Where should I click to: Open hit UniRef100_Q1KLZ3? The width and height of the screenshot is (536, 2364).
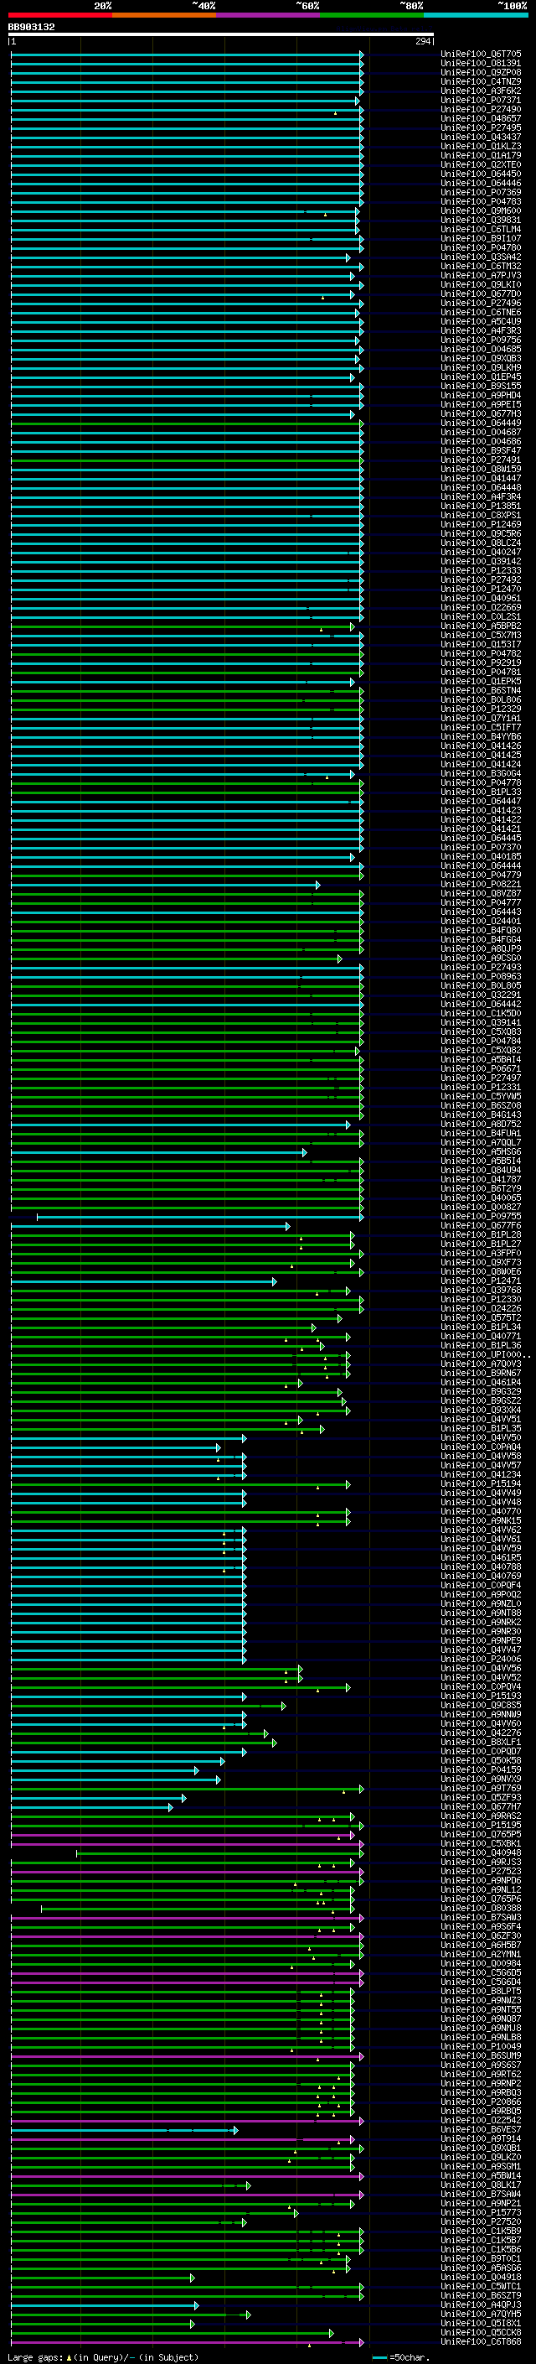(480, 147)
